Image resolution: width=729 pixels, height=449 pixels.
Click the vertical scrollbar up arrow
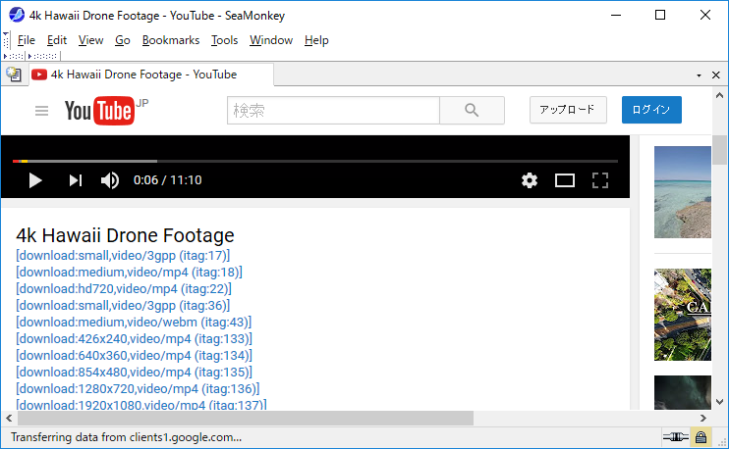coord(720,95)
